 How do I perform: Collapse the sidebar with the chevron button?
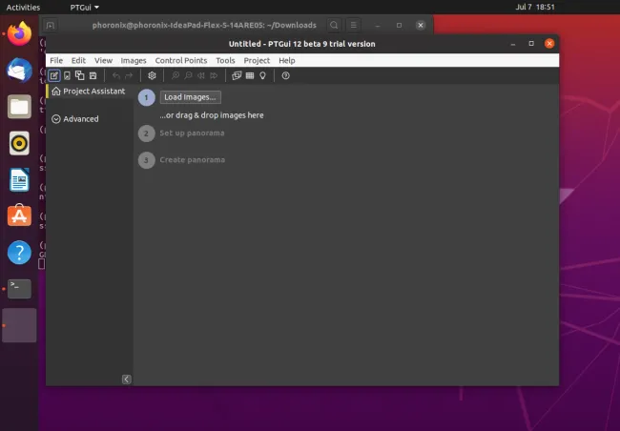pos(127,380)
